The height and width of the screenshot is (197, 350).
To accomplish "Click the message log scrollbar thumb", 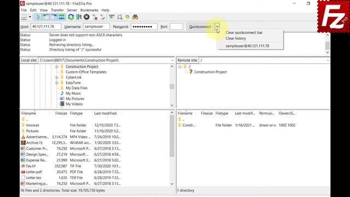I will pyautogui.click(x=328, y=45).
